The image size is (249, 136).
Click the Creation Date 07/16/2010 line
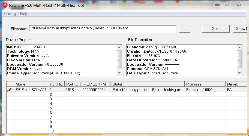(x=157, y=51)
